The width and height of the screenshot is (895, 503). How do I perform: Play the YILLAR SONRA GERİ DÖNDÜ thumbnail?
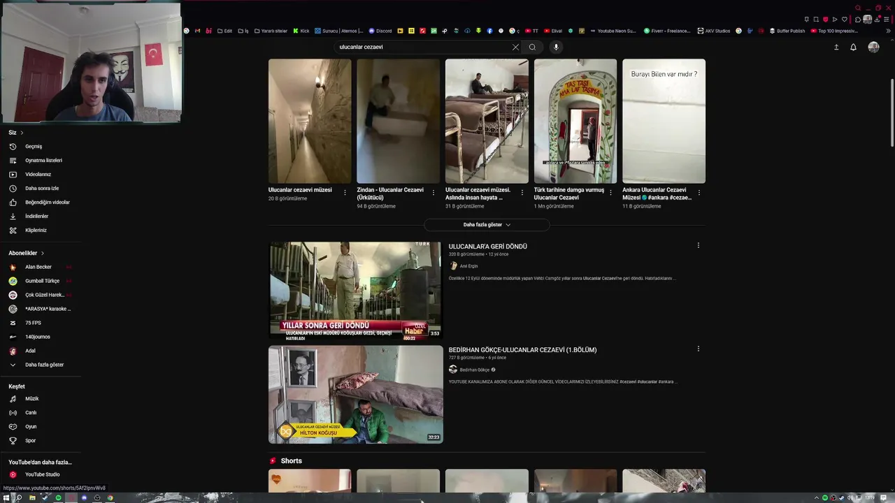coord(355,291)
